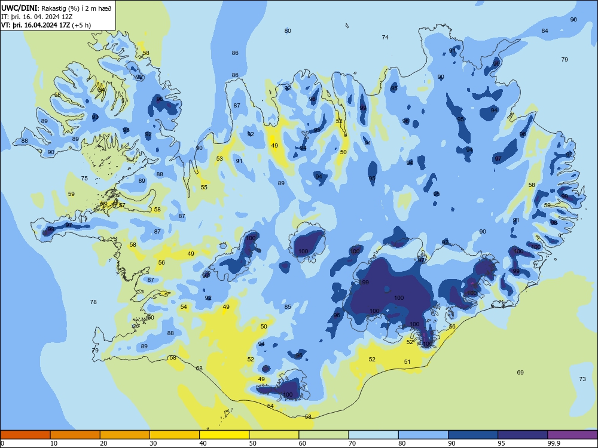Click the bright yellow 40–50 legend swatch

[224, 435]
